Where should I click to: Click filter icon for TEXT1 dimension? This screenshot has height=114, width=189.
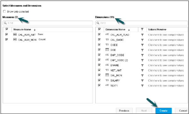point(142,86)
